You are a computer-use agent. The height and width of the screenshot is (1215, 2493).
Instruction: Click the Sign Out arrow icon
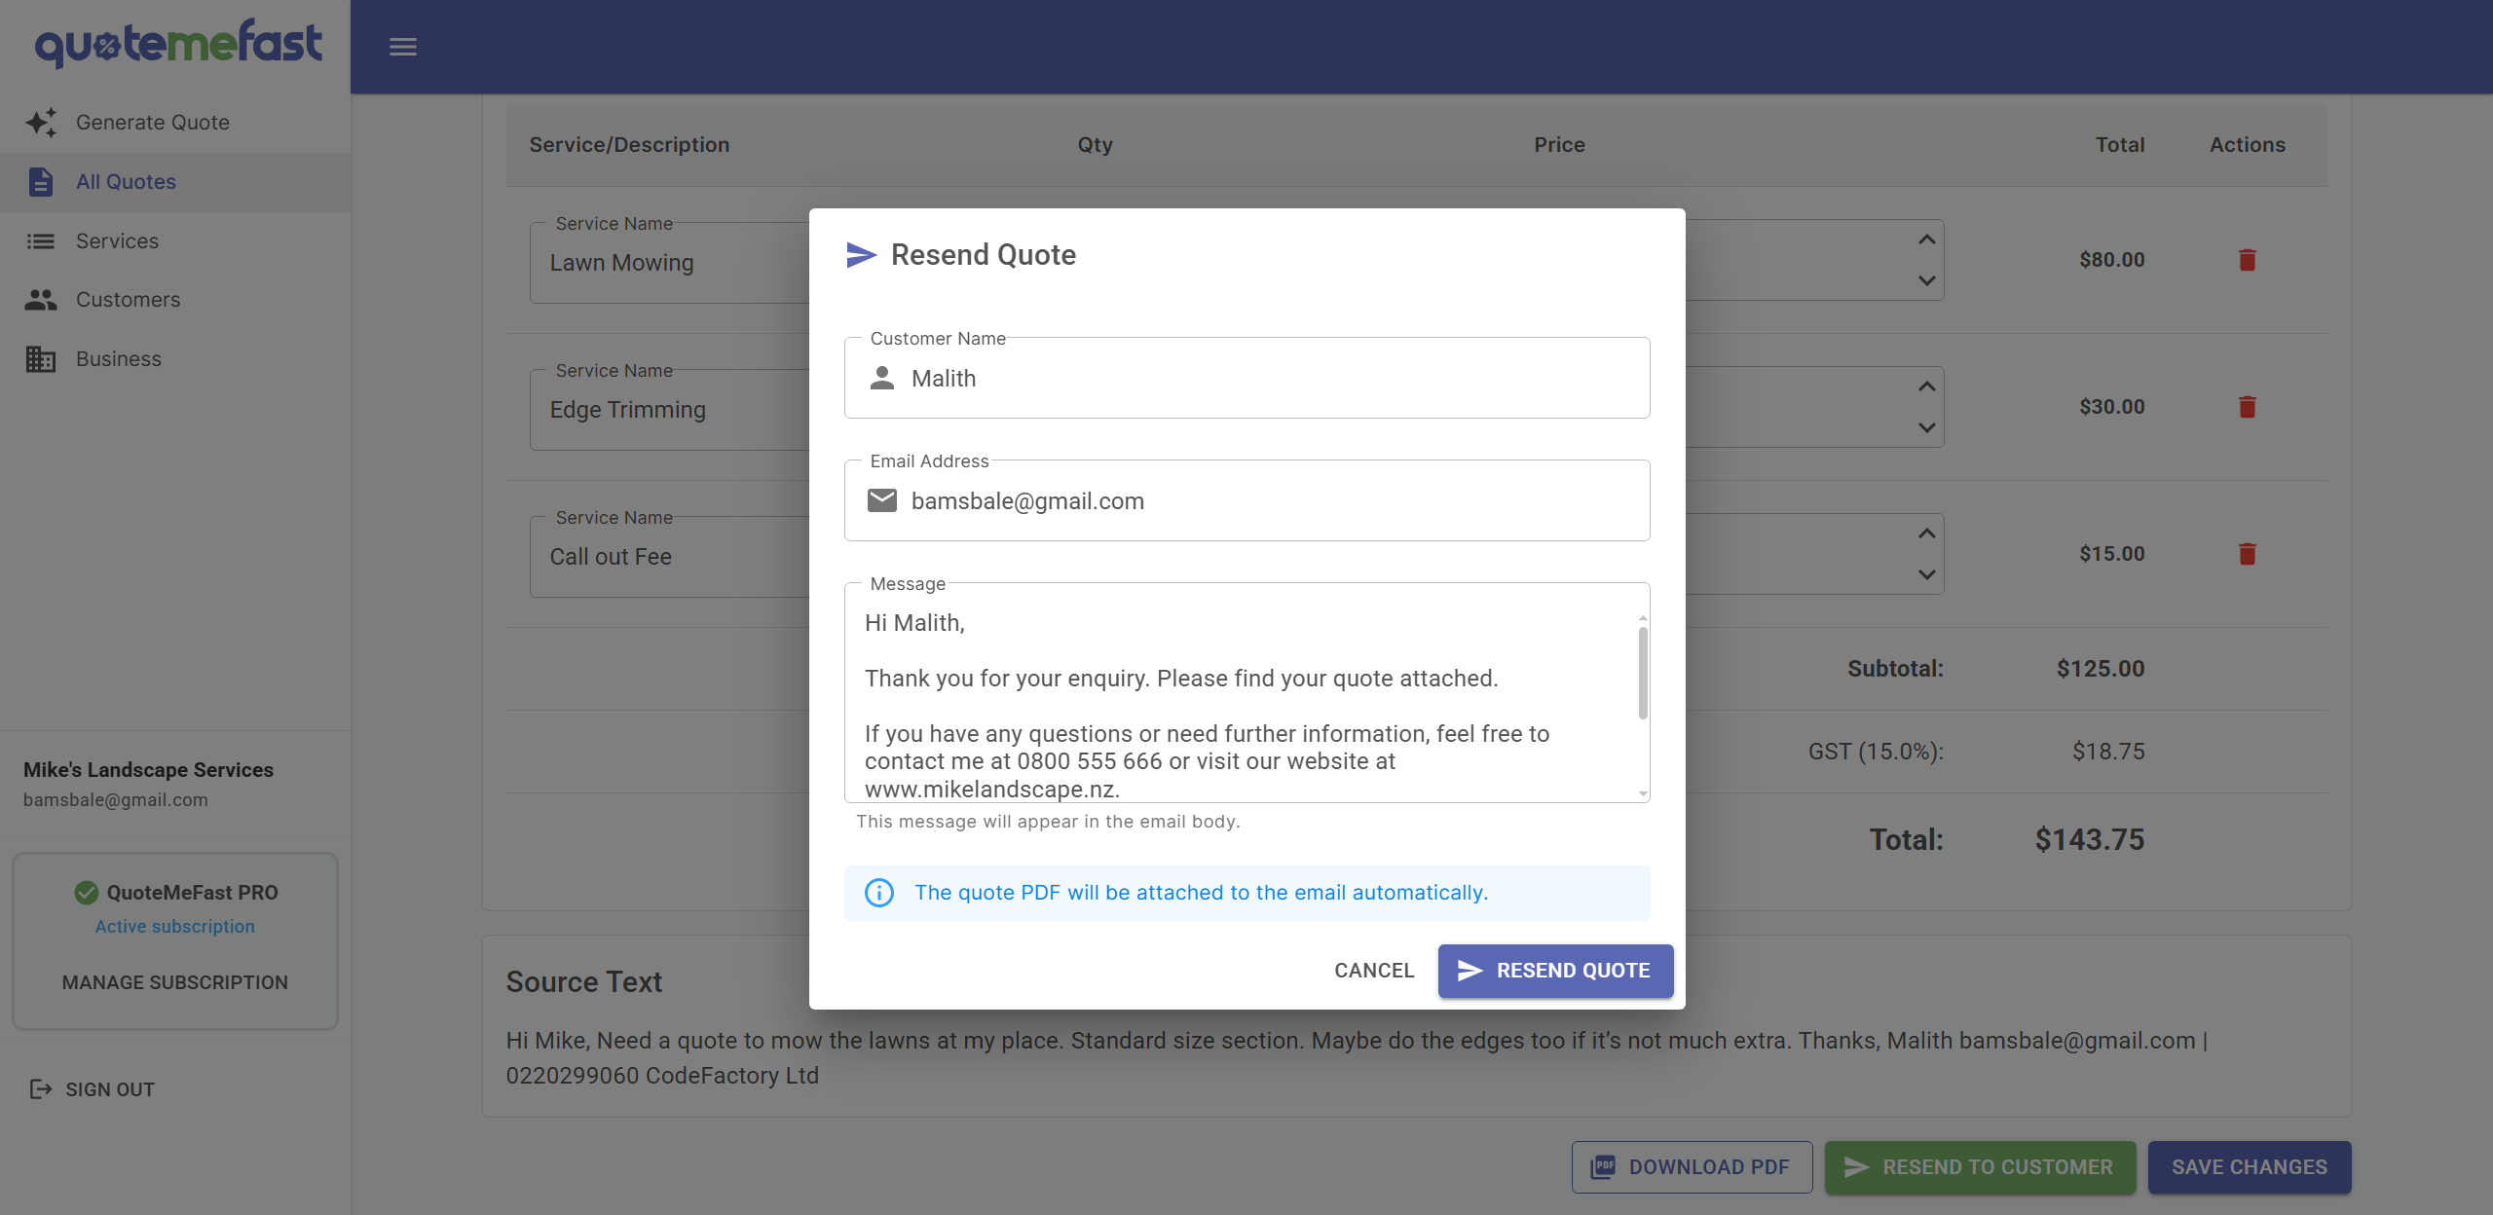coord(40,1089)
